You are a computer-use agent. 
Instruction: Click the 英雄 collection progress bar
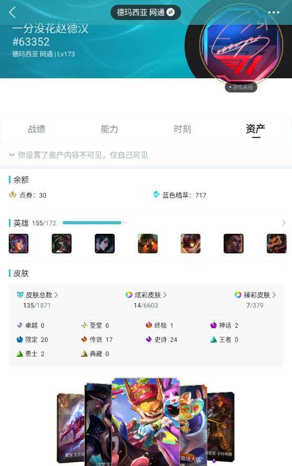(x=95, y=223)
